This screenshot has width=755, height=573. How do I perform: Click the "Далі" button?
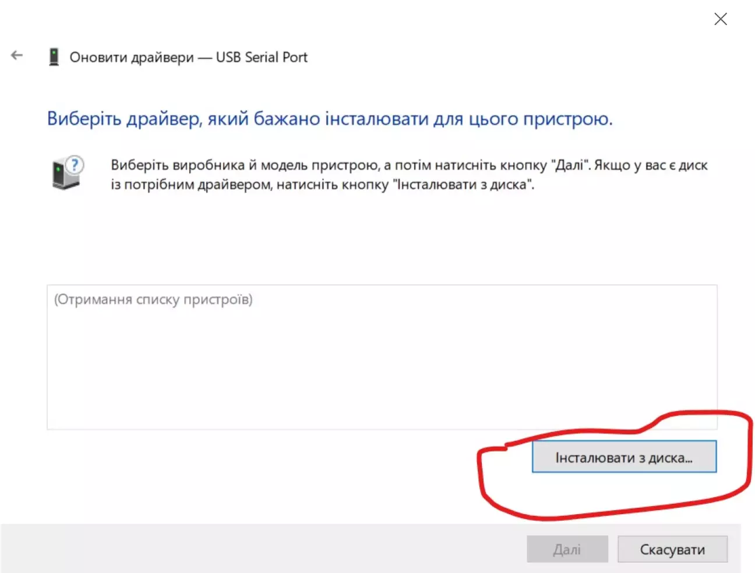coord(567,549)
